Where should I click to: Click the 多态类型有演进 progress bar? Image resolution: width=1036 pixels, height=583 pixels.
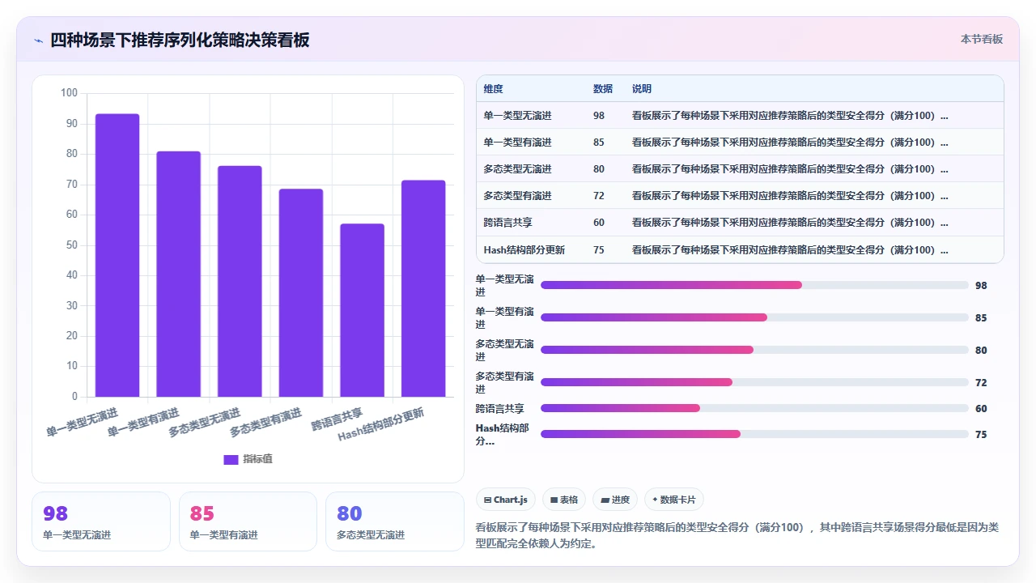pyautogui.click(x=754, y=382)
